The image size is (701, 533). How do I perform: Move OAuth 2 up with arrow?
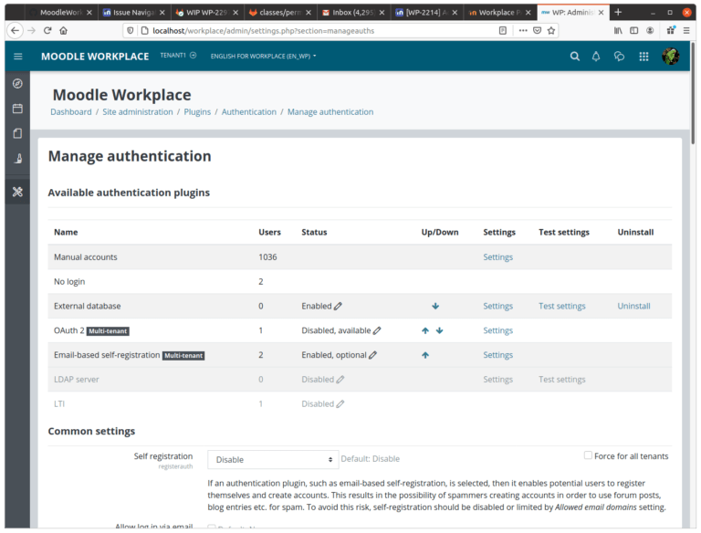(425, 331)
